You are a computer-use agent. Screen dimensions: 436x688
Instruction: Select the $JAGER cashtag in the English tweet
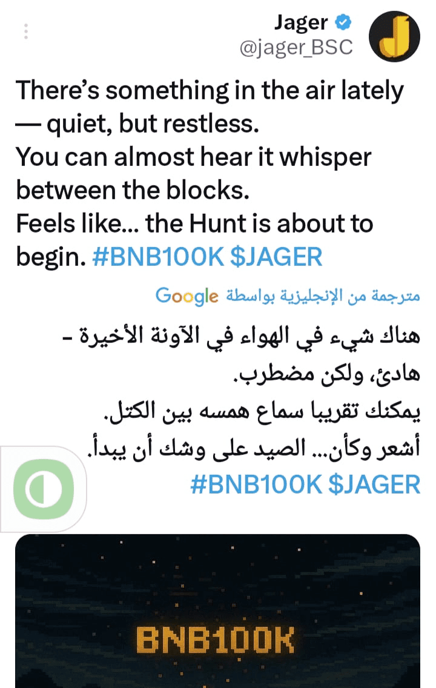276,257
